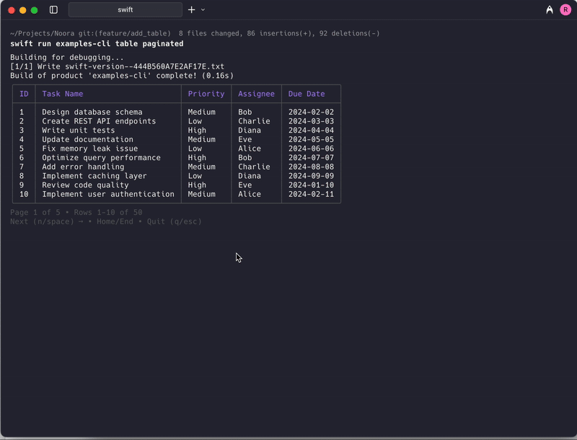577x440 pixels.
Task: Open the pink R account avatar
Action: tap(565, 9)
